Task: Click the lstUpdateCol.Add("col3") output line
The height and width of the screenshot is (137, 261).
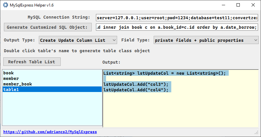Action: coord(136,84)
